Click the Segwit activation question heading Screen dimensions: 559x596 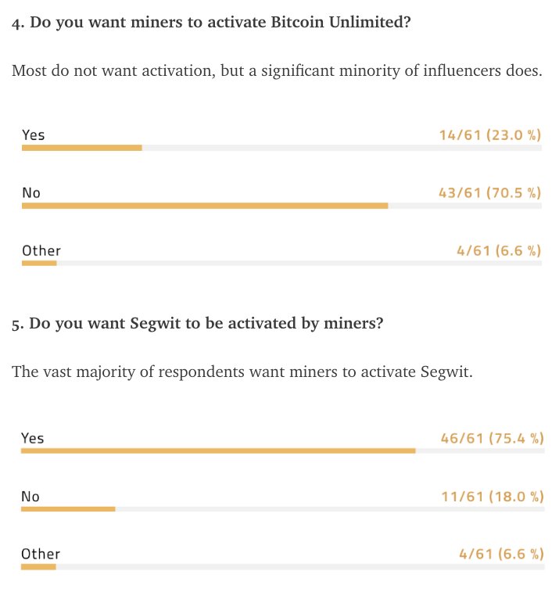coord(197,324)
